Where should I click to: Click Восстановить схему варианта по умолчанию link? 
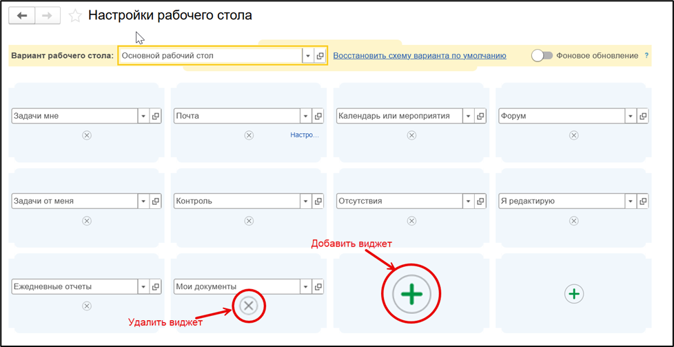tap(420, 56)
